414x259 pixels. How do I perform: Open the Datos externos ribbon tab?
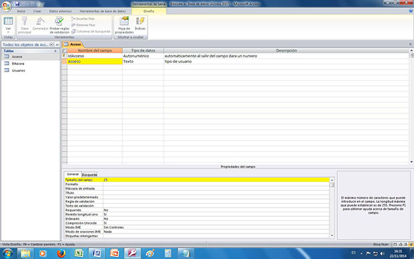(x=61, y=11)
